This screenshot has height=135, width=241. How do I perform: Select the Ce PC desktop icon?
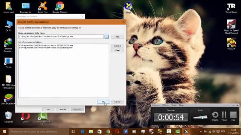[x=8, y=25]
